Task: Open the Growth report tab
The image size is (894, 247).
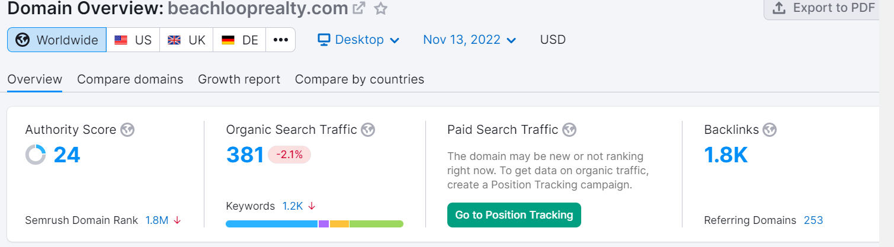Action: [x=239, y=79]
